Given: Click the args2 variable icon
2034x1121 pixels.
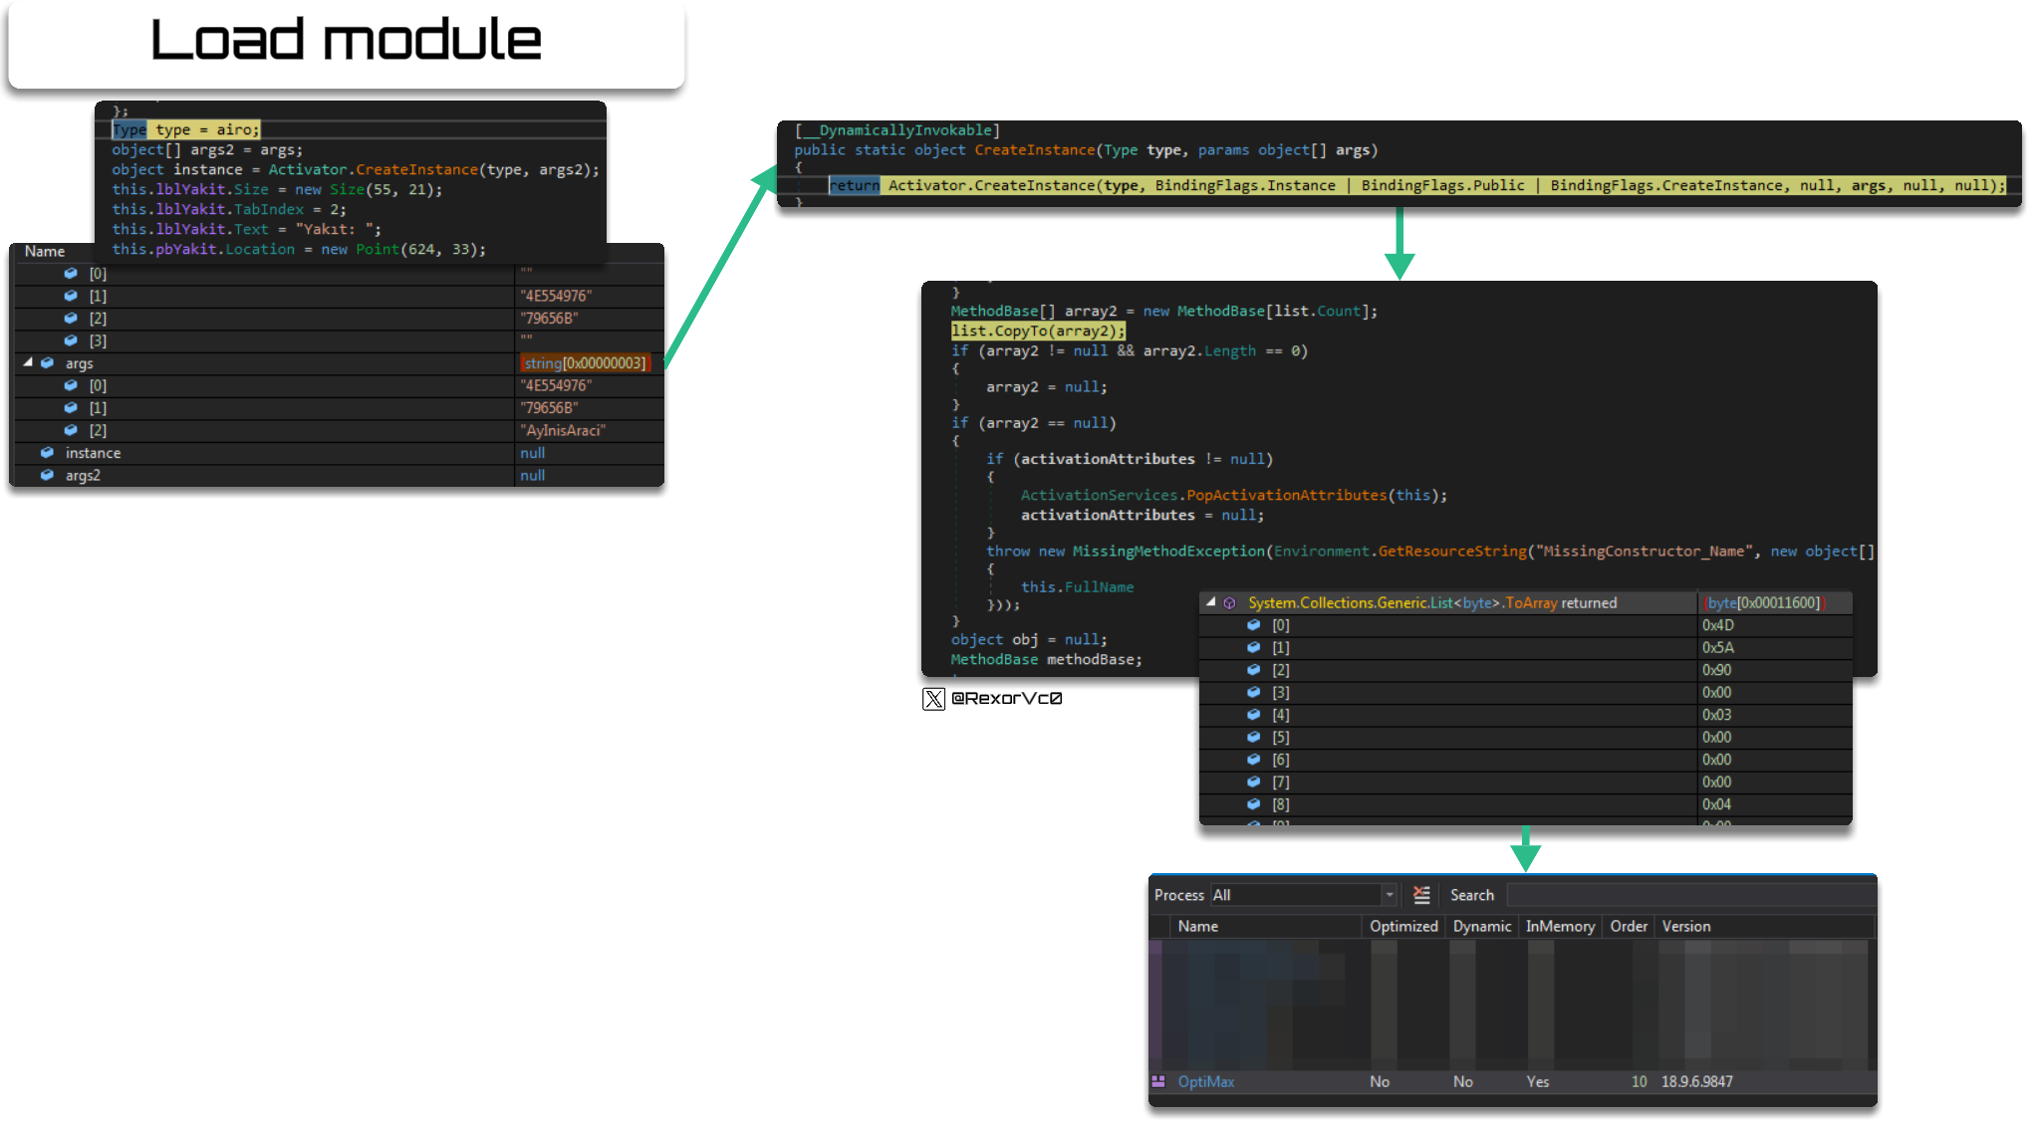Looking at the screenshot, I should (x=47, y=475).
